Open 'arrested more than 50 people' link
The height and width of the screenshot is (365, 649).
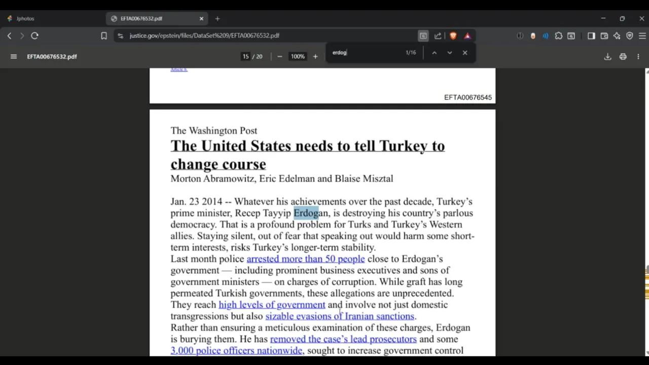coord(306,259)
